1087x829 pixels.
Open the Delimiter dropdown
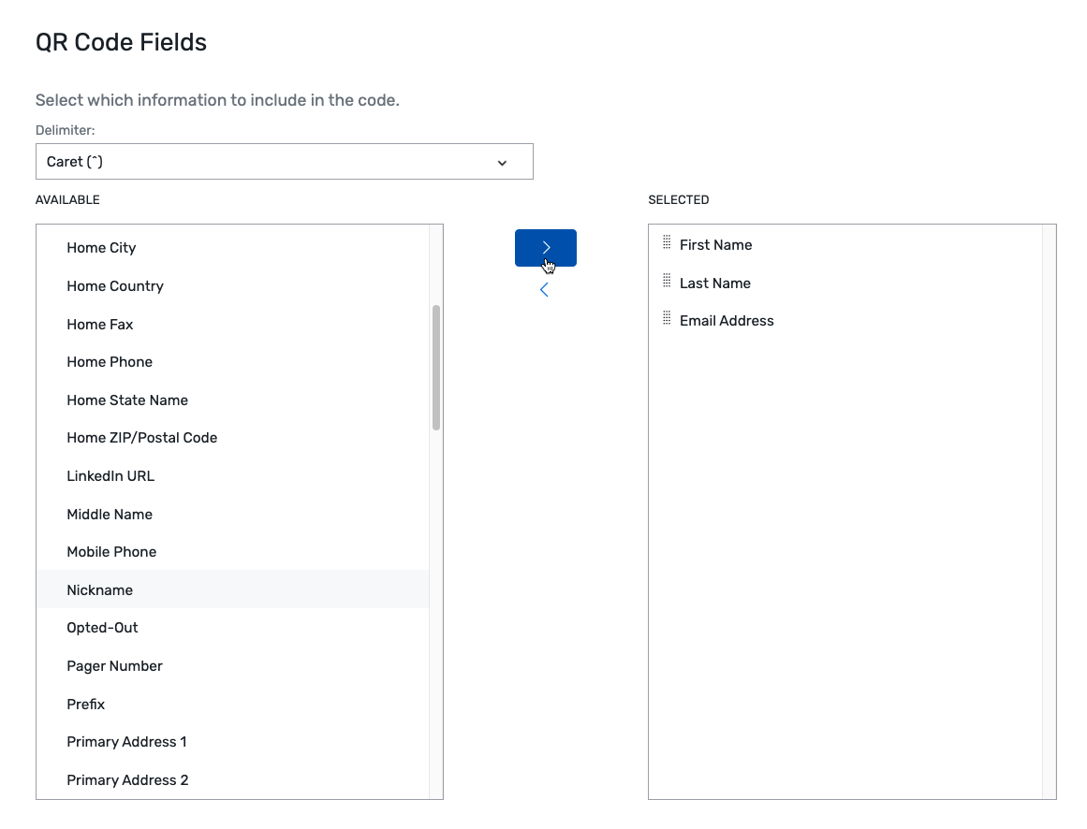(x=284, y=162)
